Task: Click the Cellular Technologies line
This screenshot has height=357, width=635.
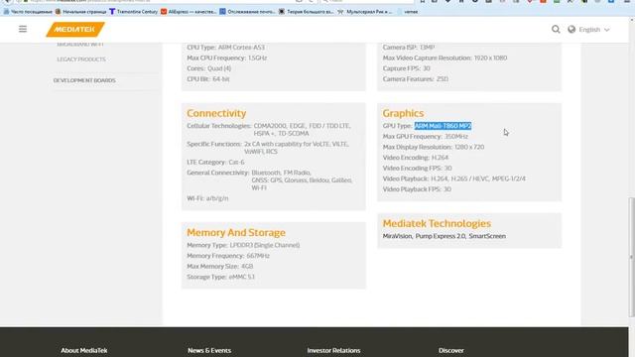Action: pyautogui.click(x=269, y=130)
